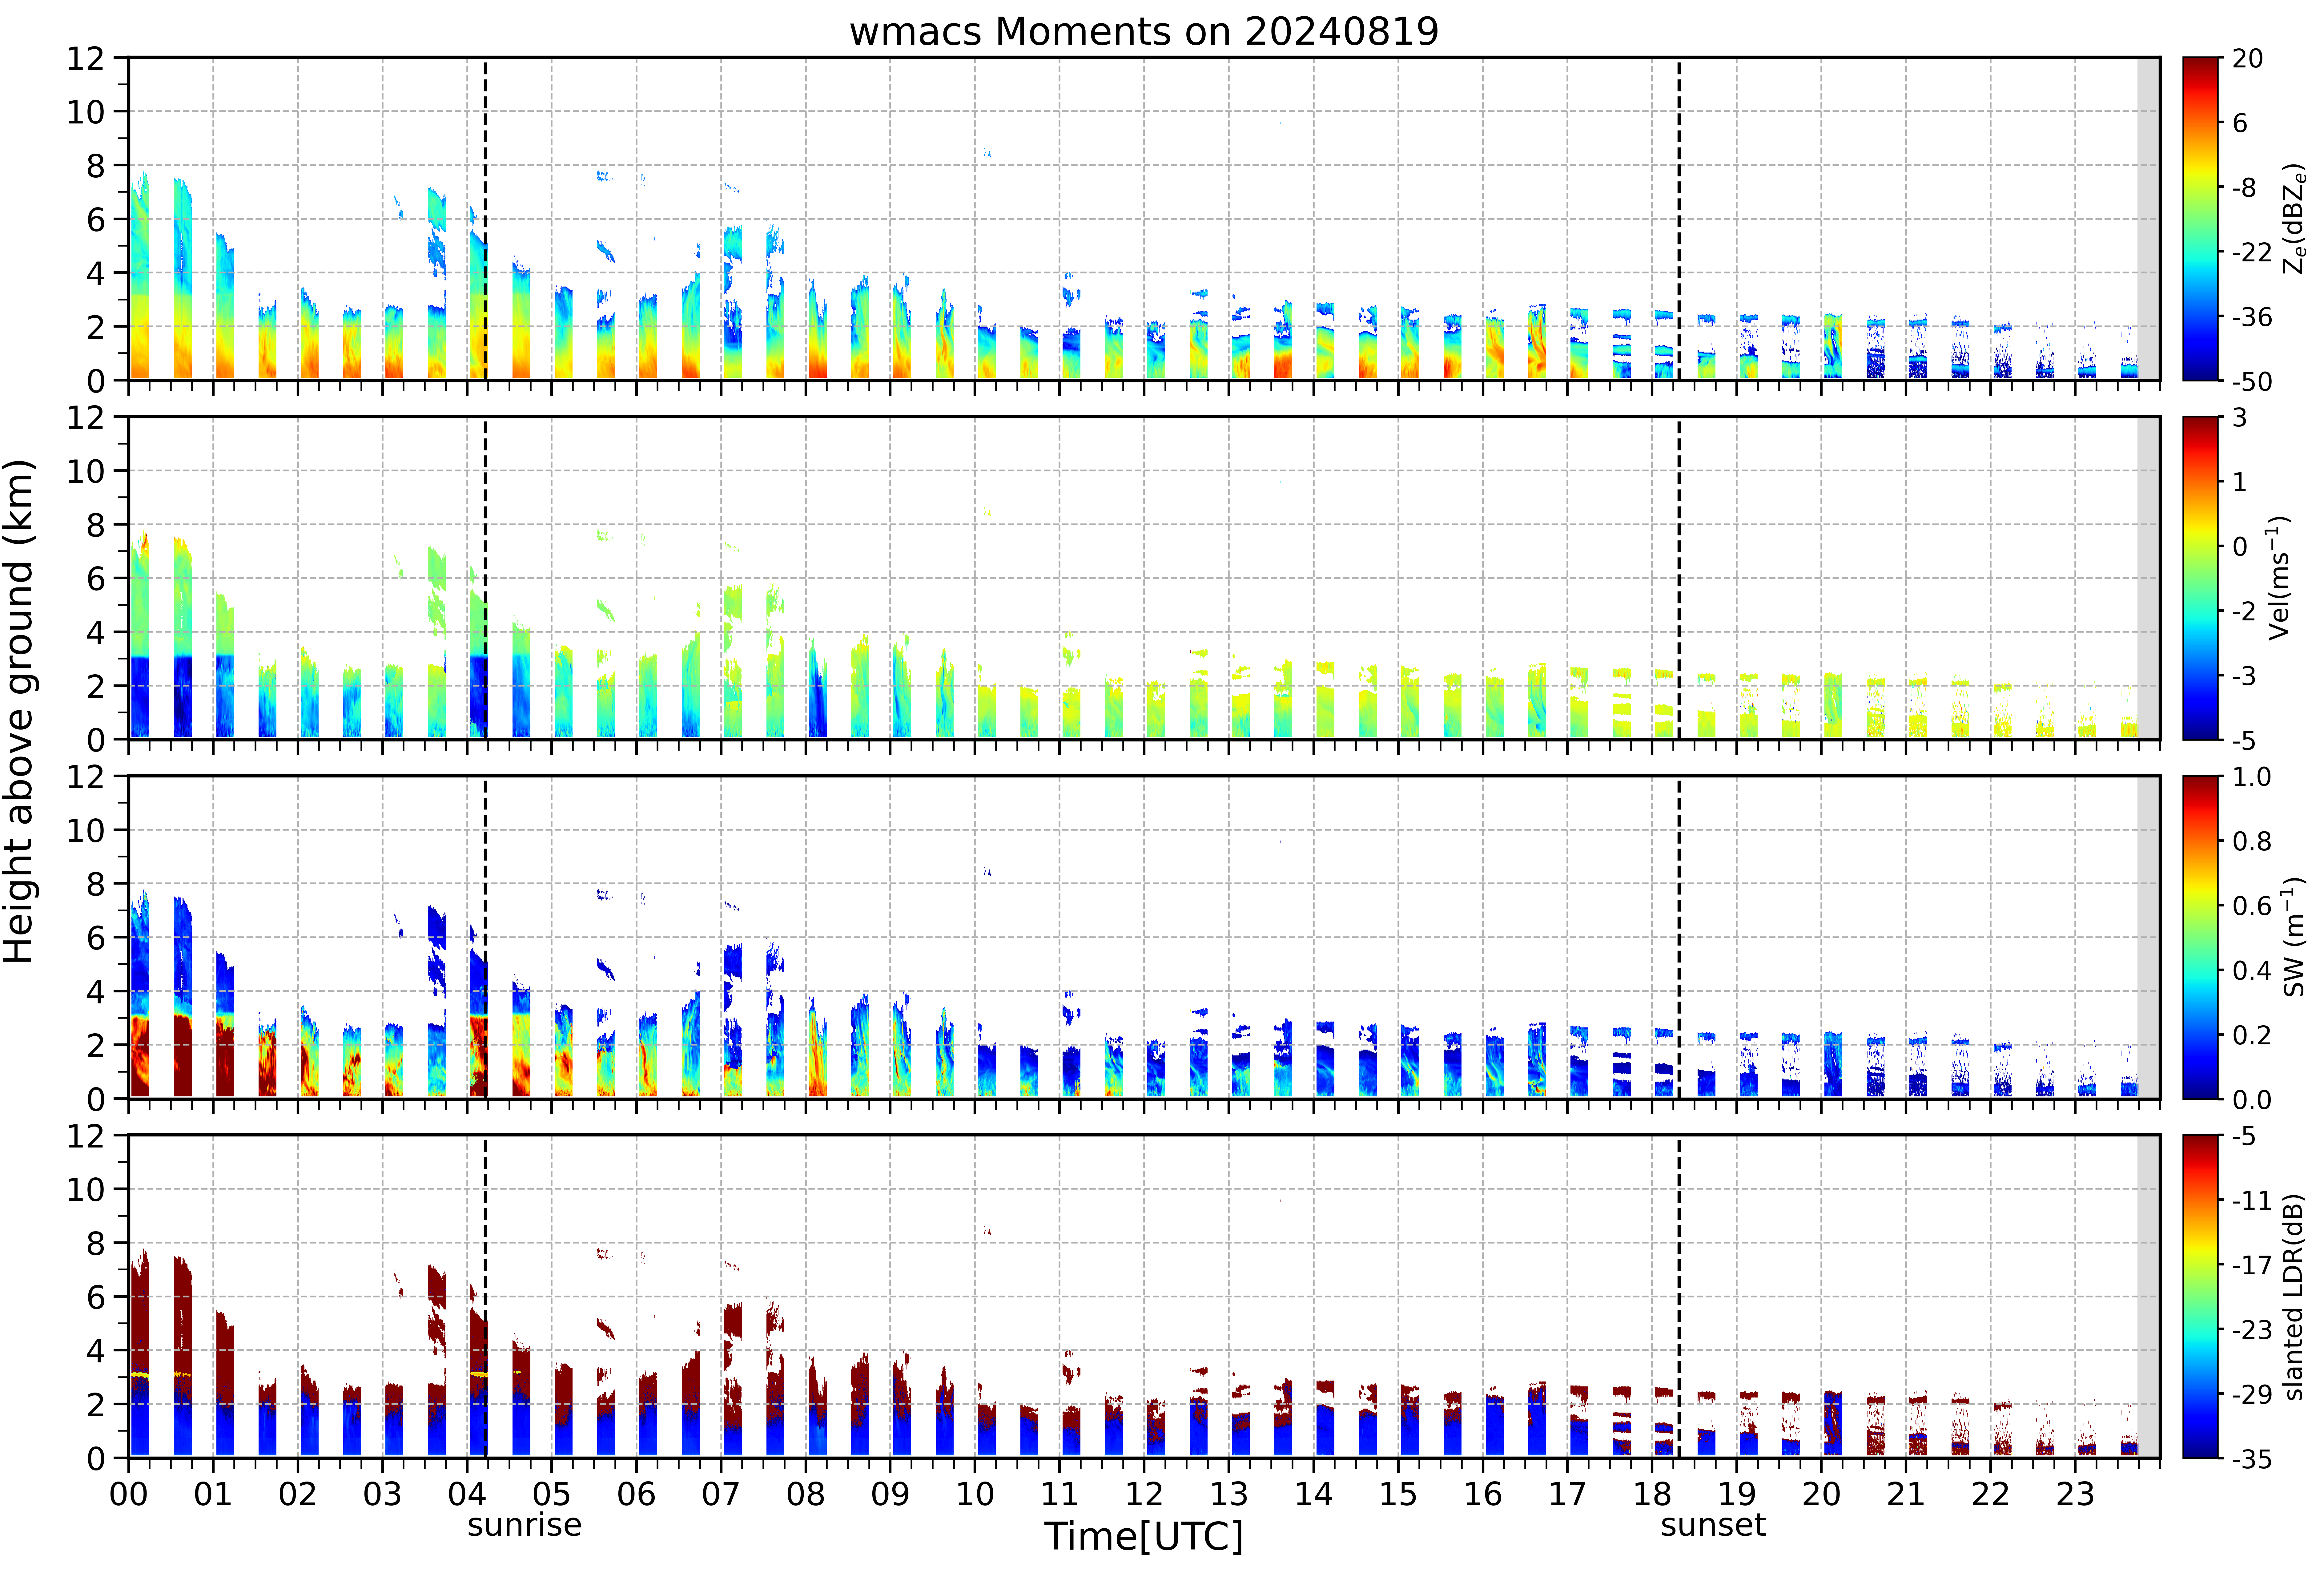Click the 06 UTC tick label on the time axis

pyautogui.click(x=636, y=1494)
